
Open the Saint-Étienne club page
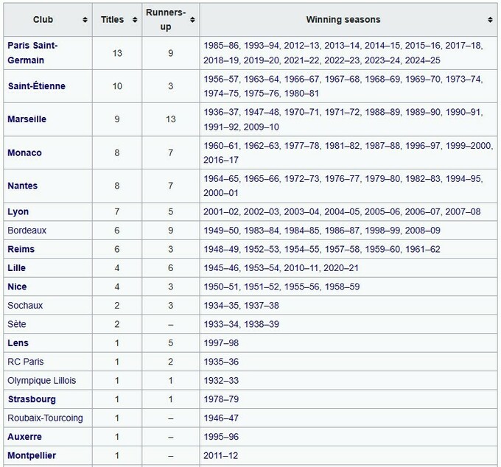36,86
